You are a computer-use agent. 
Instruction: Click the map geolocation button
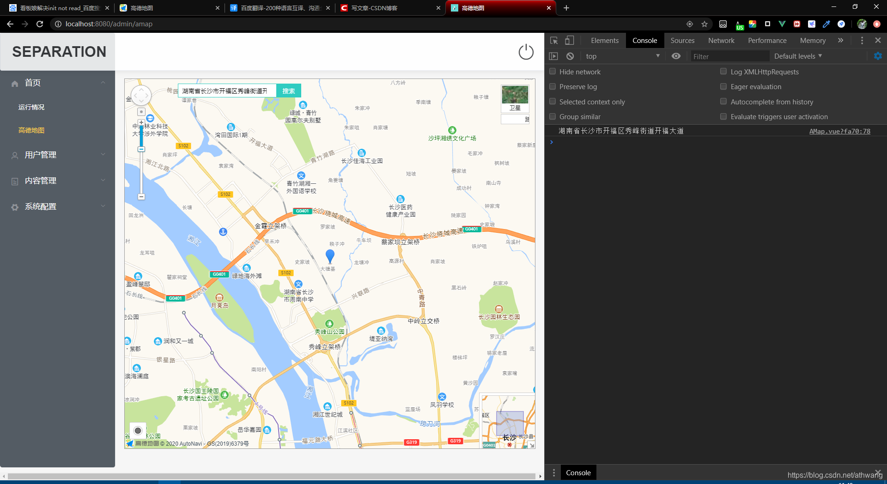(138, 430)
